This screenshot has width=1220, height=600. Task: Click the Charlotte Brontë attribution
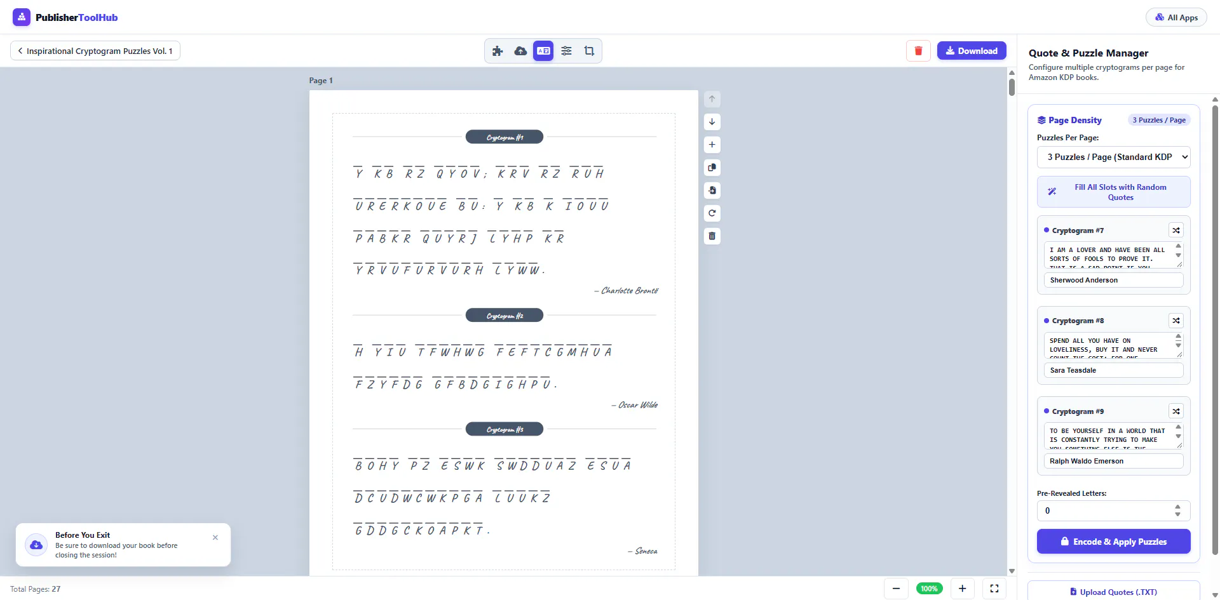pyautogui.click(x=626, y=291)
